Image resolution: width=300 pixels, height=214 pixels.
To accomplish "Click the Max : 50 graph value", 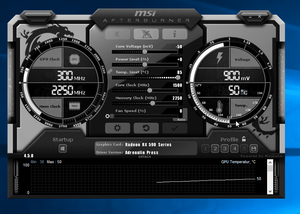I will click(54, 162).
